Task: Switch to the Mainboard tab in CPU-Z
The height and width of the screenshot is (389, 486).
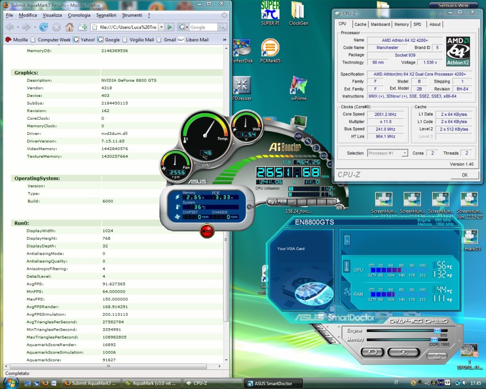Action: click(x=380, y=24)
